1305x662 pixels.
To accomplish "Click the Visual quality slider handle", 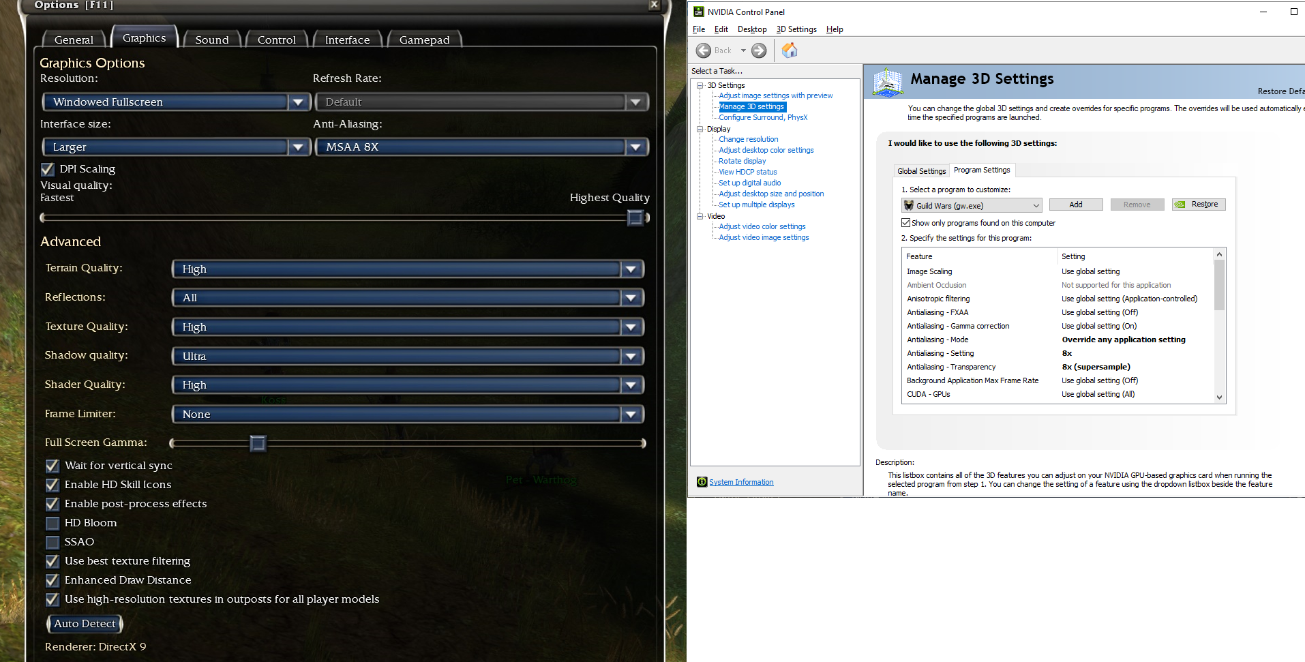I will click(635, 217).
